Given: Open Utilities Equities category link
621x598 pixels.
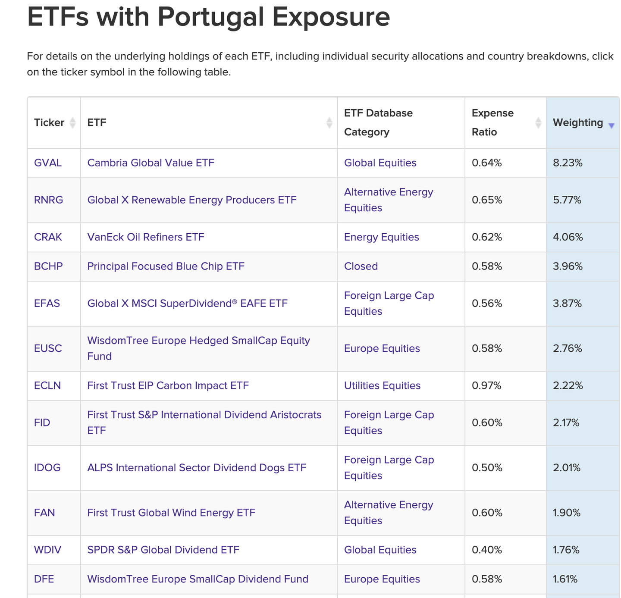Looking at the screenshot, I should pos(382,385).
